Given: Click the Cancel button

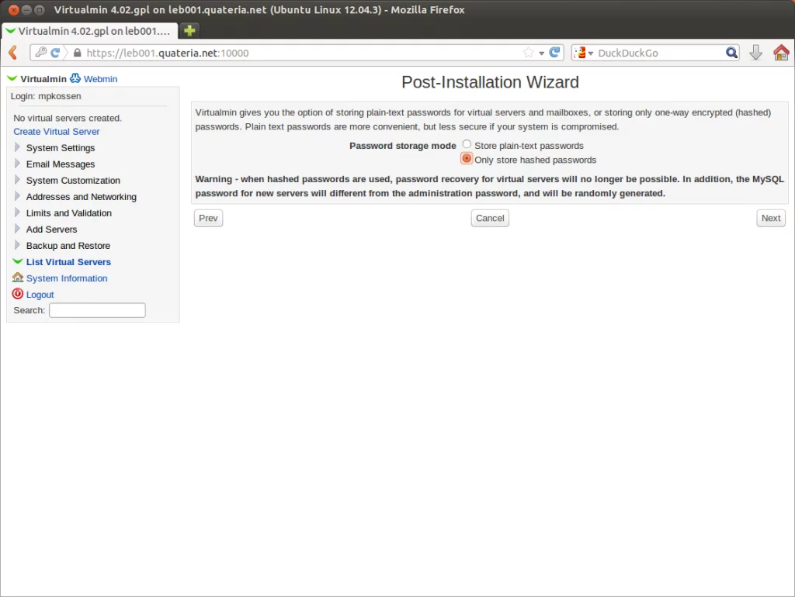Looking at the screenshot, I should pyautogui.click(x=490, y=218).
